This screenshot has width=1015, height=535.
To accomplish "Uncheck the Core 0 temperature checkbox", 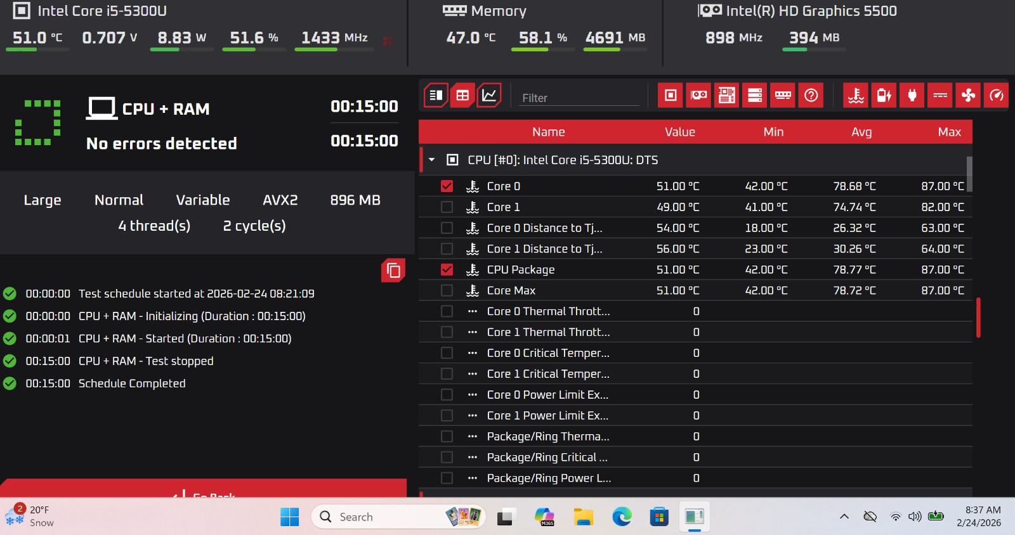I will click(x=447, y=186).
